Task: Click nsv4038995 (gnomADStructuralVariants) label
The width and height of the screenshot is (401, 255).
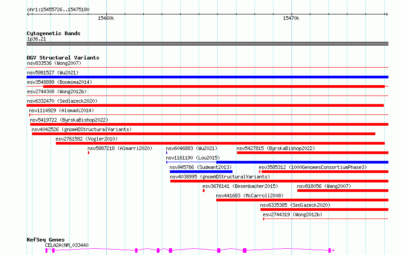Action: (220, 177)
